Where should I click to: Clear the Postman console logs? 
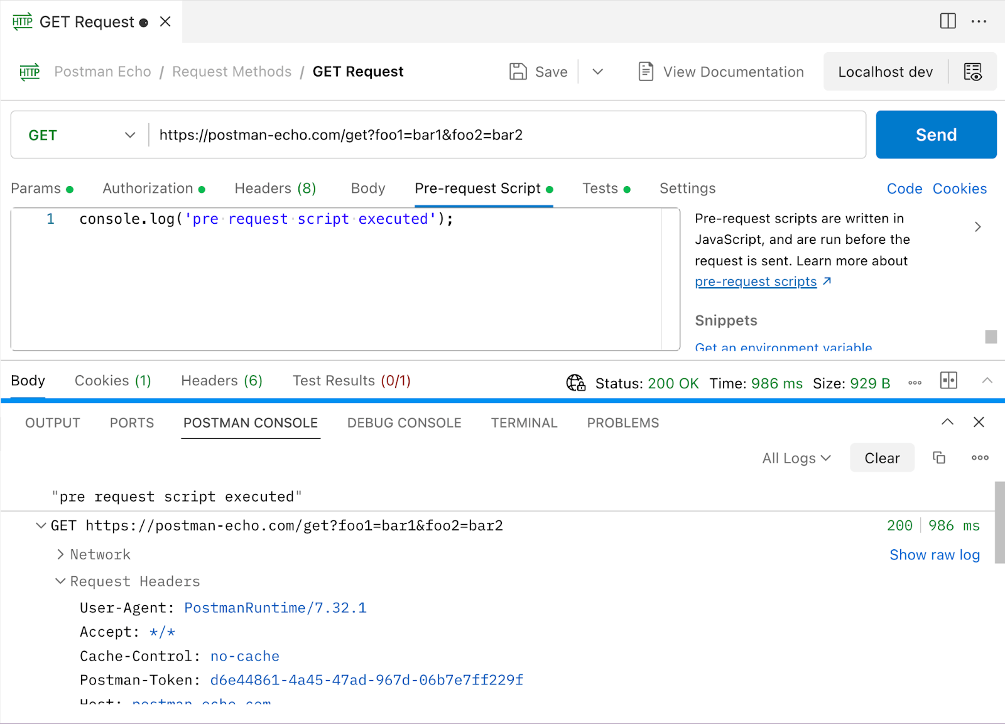(882, 458)
